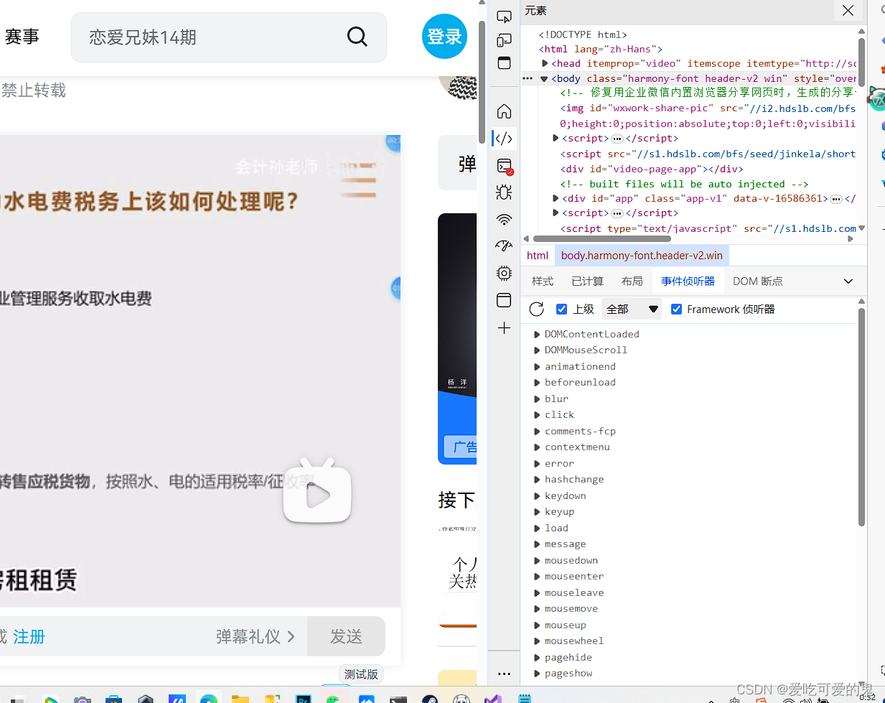
Task: Expand the beforeunload listener
Action: coord(537,382)
